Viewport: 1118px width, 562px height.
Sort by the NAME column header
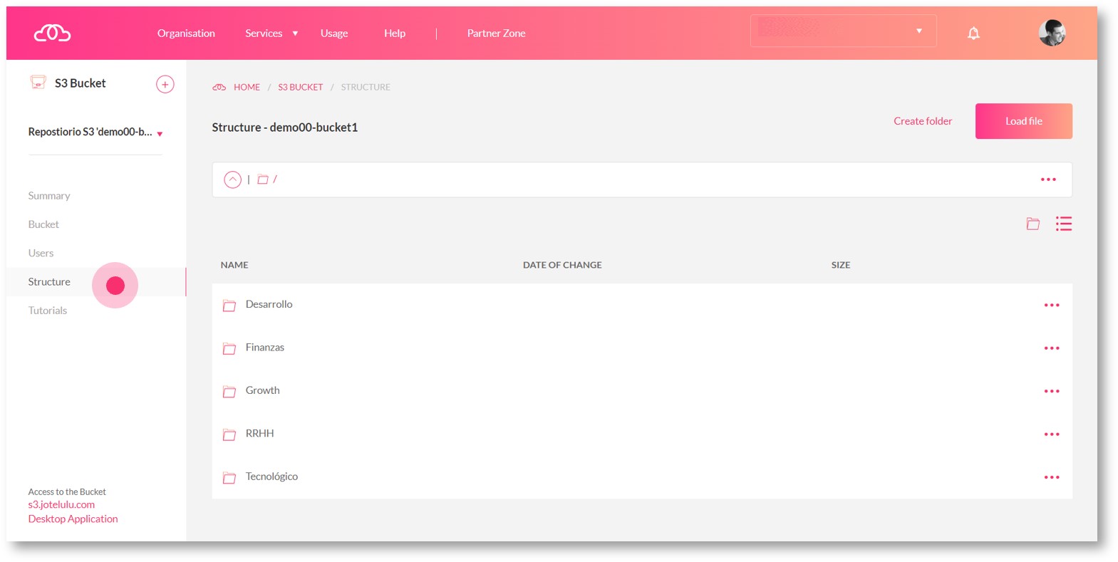coord(234,265)
